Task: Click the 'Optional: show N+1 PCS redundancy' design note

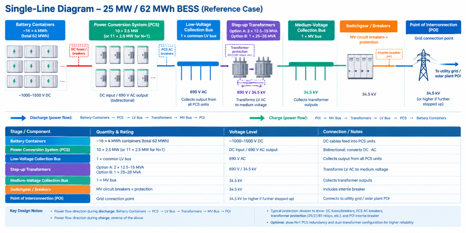Action: 343,222
